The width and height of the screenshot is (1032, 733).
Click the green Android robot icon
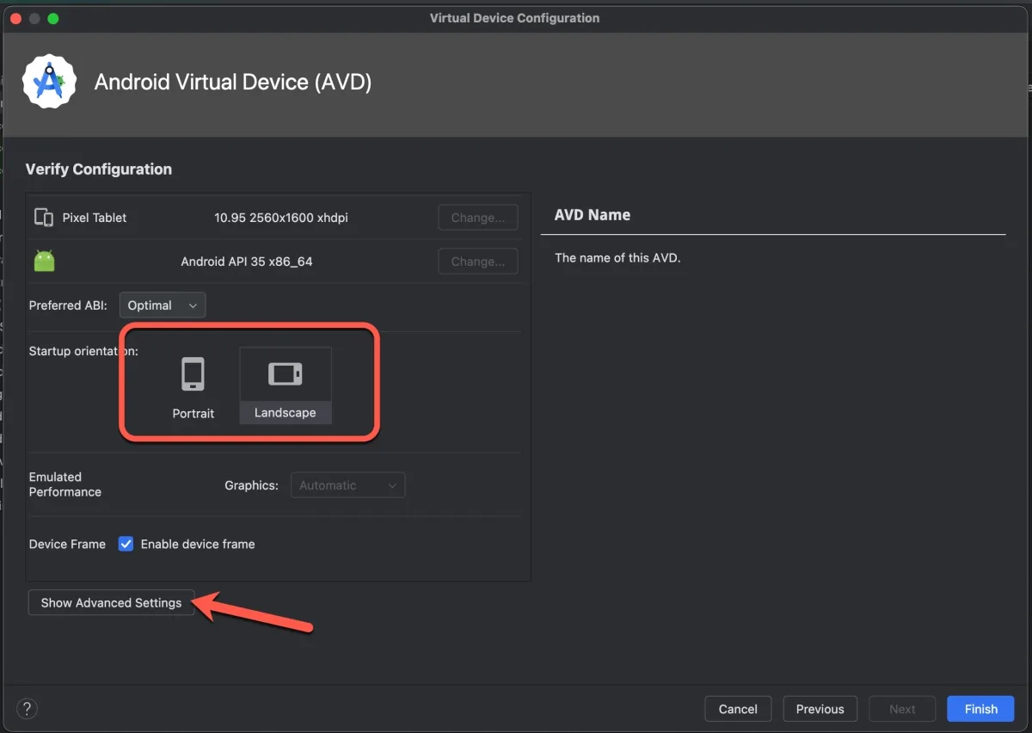44,262
